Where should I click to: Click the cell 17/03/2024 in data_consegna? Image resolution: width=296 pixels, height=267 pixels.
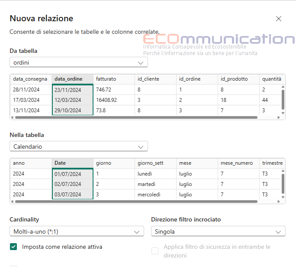pos(31,100)
